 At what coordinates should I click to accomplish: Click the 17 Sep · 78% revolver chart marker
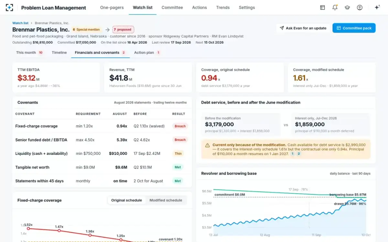298,189
